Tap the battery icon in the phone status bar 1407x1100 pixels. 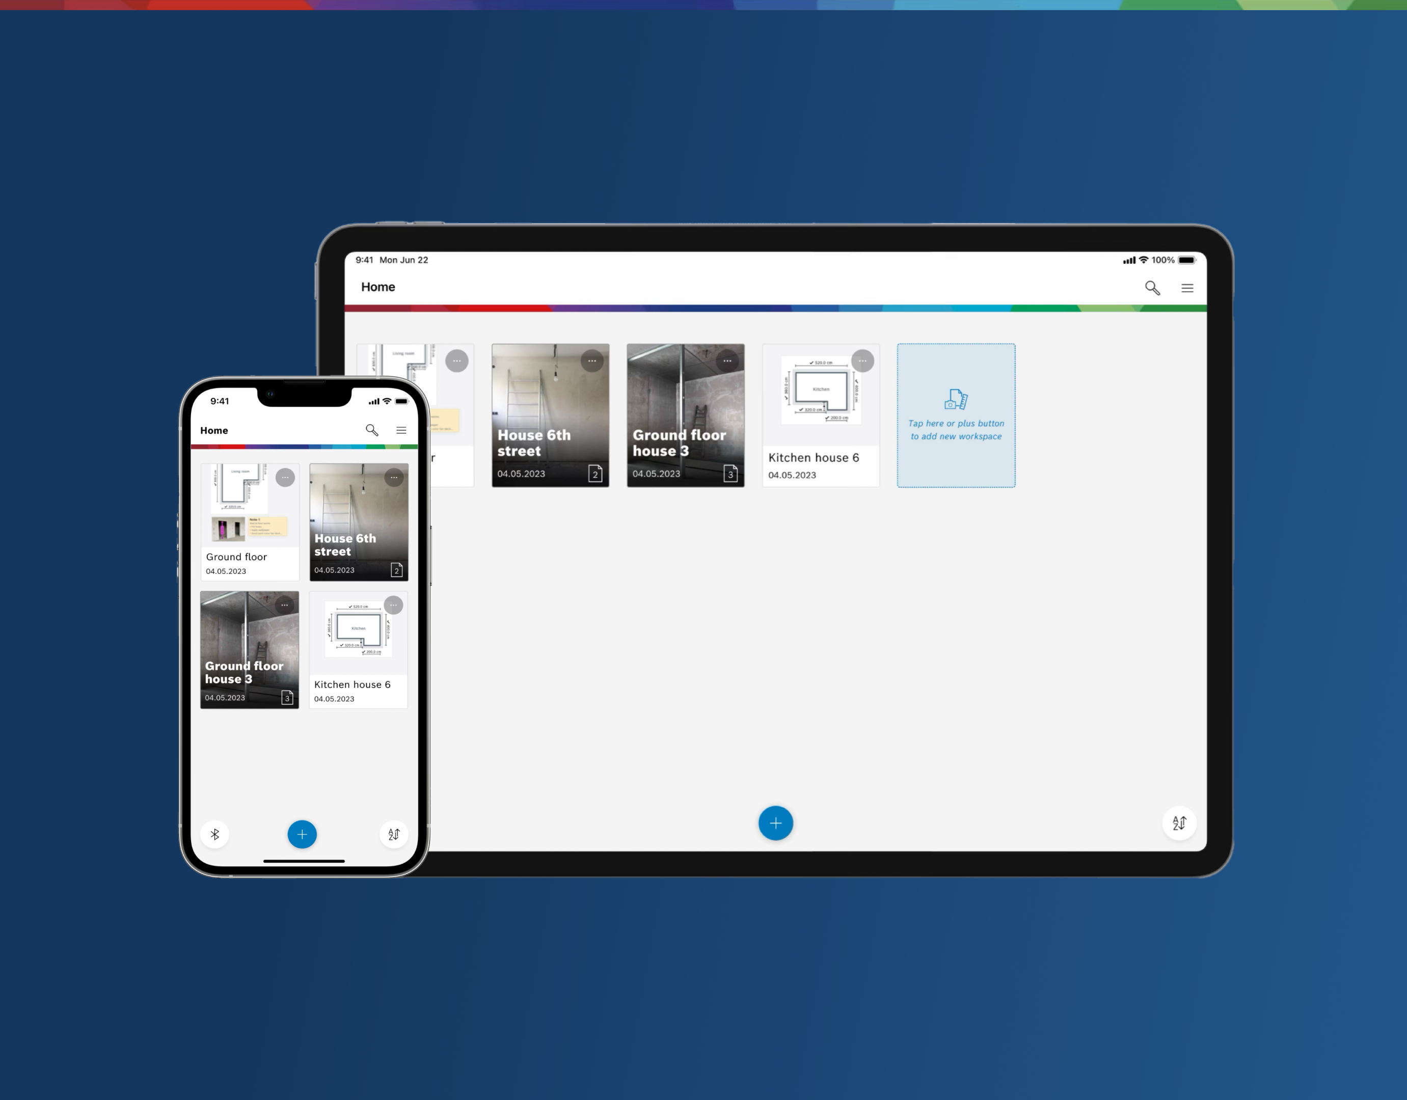click(x=402, y=401)
